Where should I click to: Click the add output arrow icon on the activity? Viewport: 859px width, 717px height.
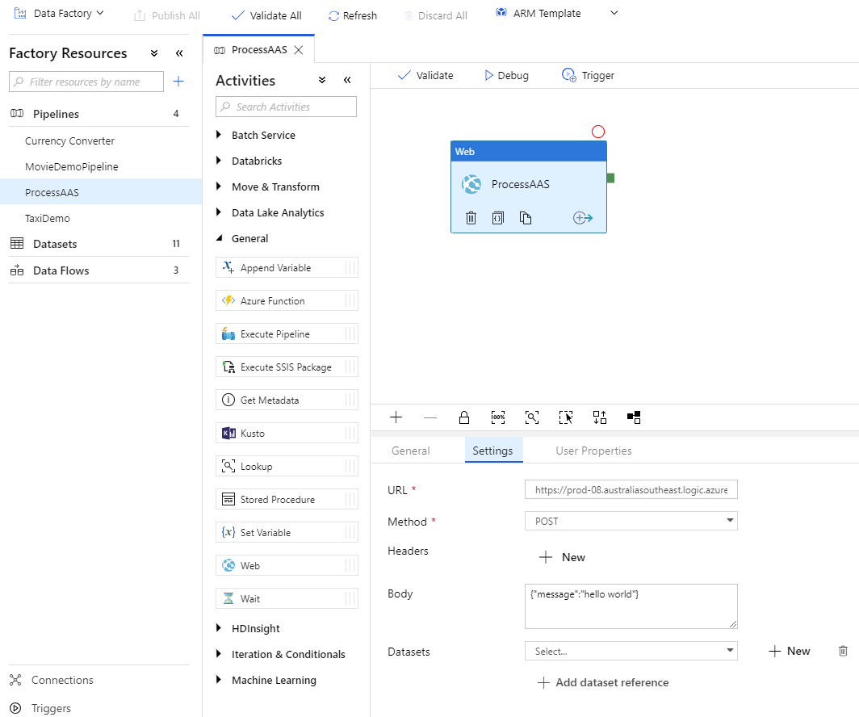[x=583, y=218]
